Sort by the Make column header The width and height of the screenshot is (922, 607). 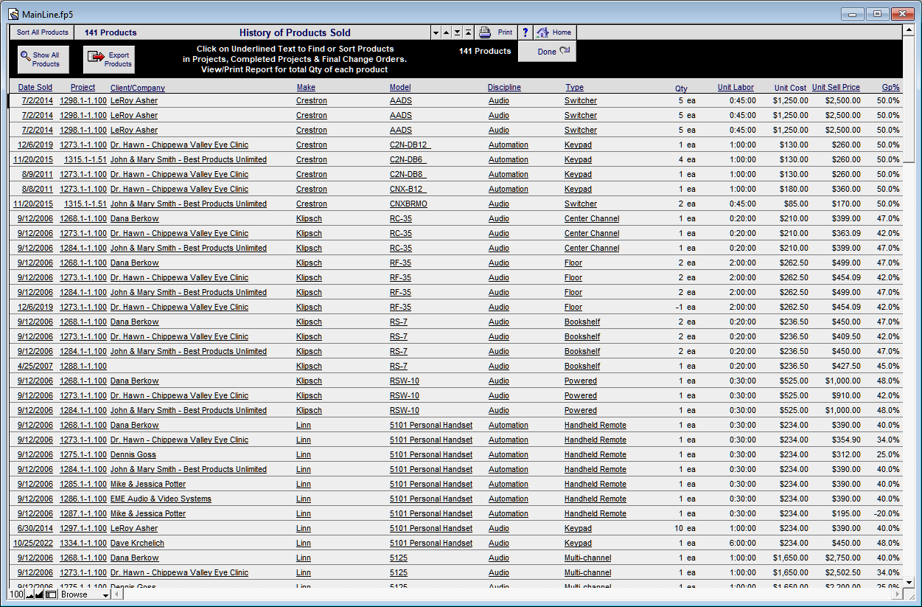click(x=306, y=88)
